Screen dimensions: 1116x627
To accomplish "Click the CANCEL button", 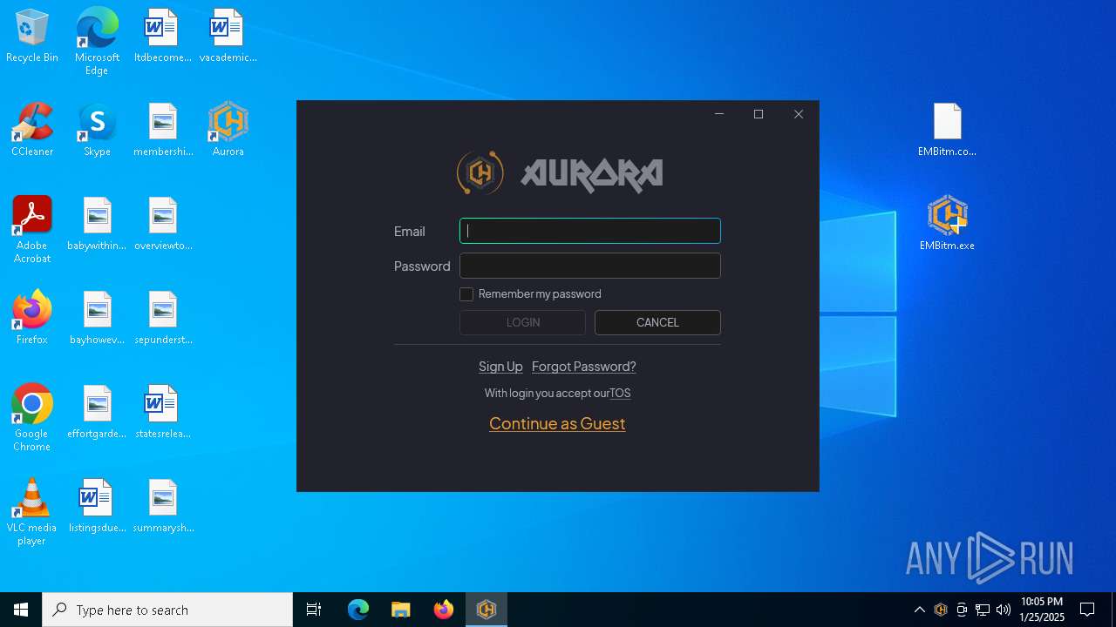I will tap(657, 322).
